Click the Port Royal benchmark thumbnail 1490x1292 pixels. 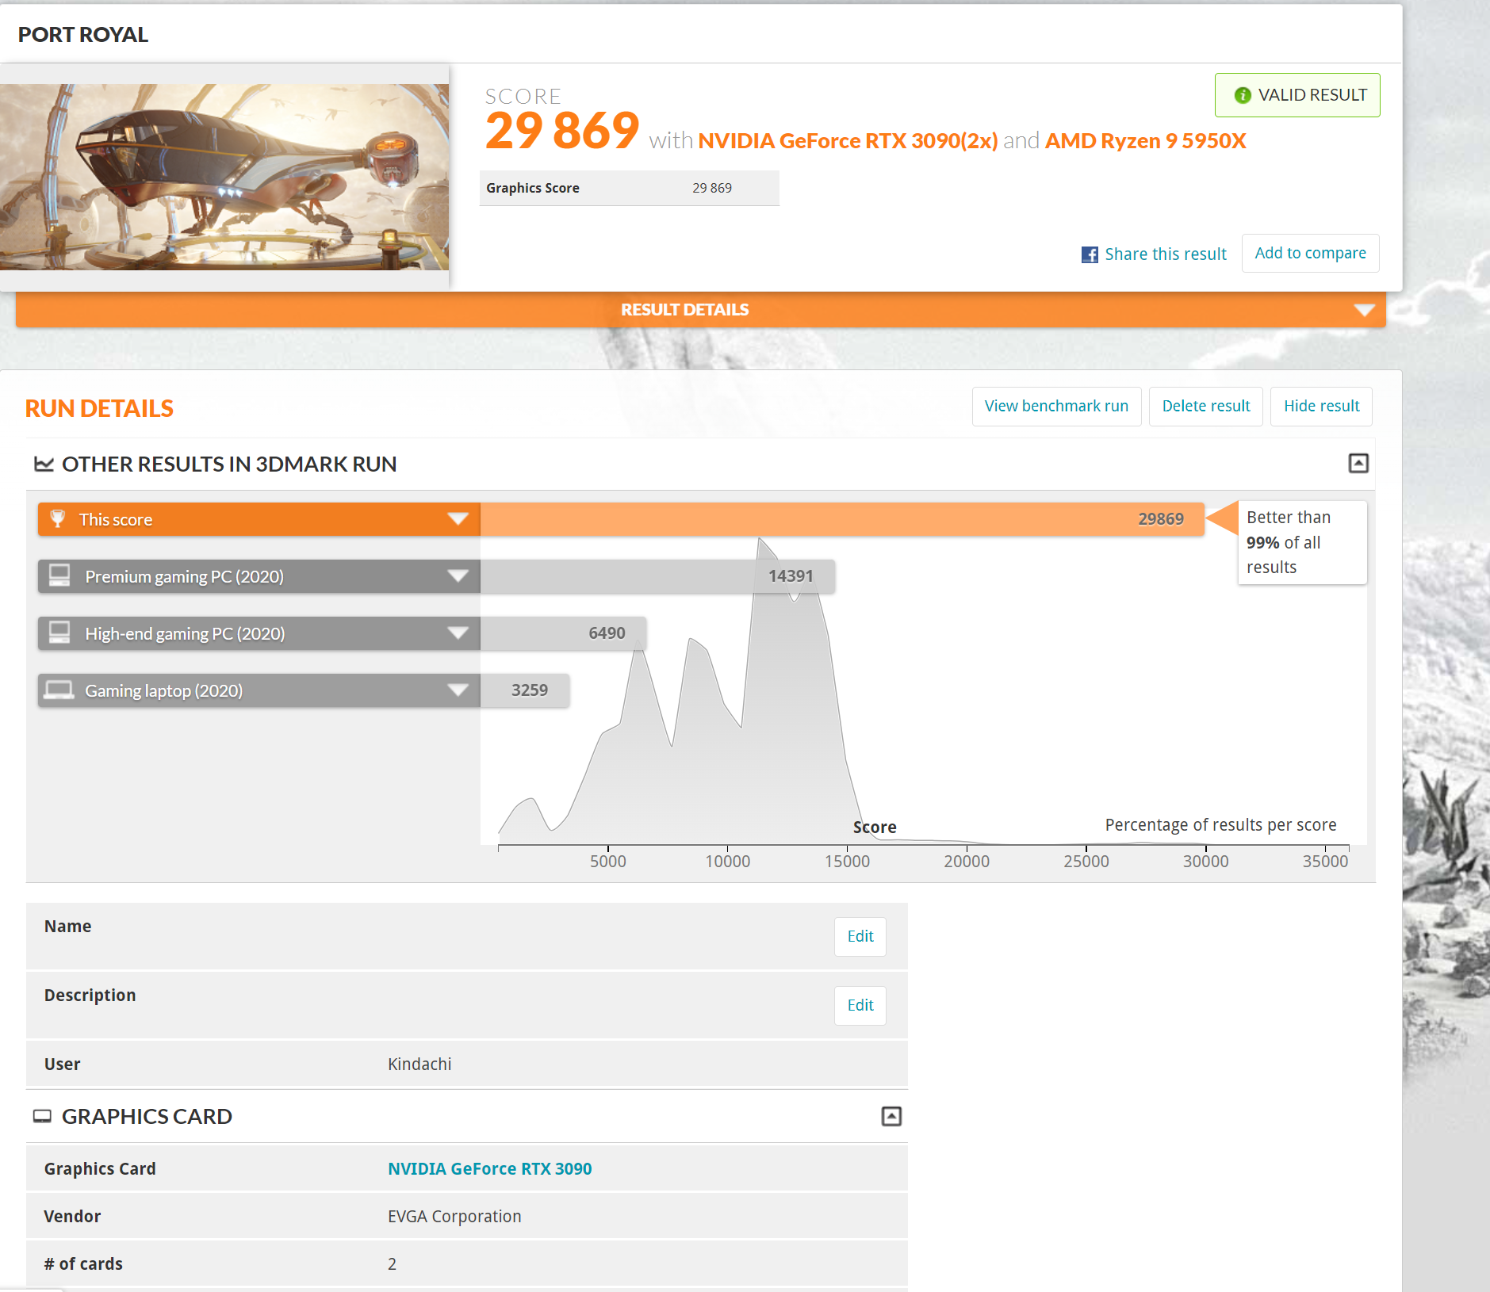[x=224, y=177]
